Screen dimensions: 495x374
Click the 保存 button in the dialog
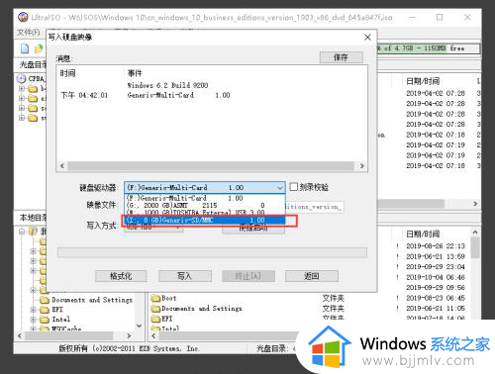342,57
